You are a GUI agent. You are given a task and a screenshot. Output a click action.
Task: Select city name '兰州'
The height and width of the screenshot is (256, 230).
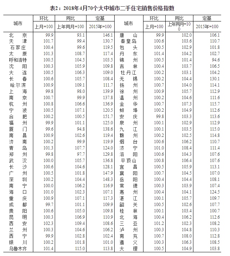pos(18,230)
